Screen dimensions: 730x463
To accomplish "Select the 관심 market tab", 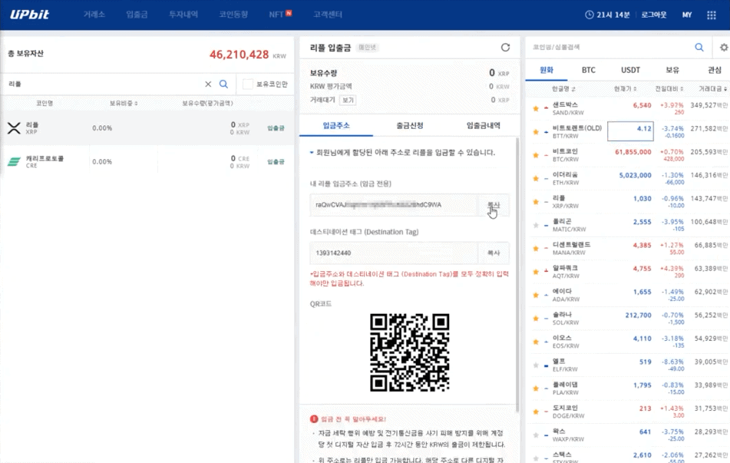I will (714, 70).
